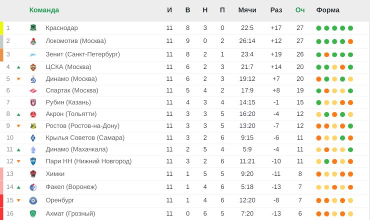Click the Оренбург club logo
Viewport: 370px width, 220px height.
point(33,200)
